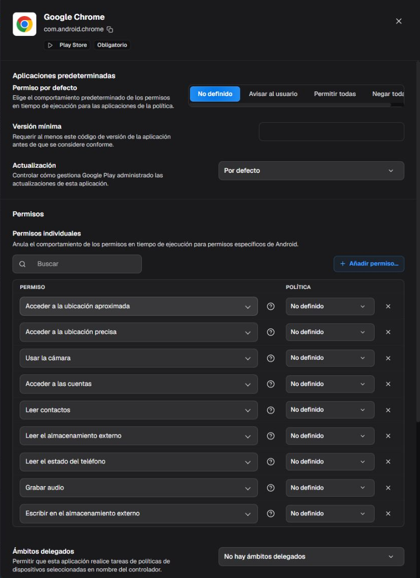
Task: Click the Aplicaciones predeterminadas heading
Action: [64, 76]
